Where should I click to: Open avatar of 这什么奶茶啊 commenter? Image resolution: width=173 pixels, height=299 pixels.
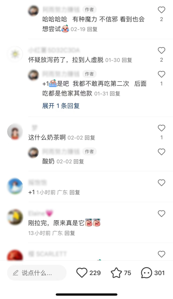15,132
